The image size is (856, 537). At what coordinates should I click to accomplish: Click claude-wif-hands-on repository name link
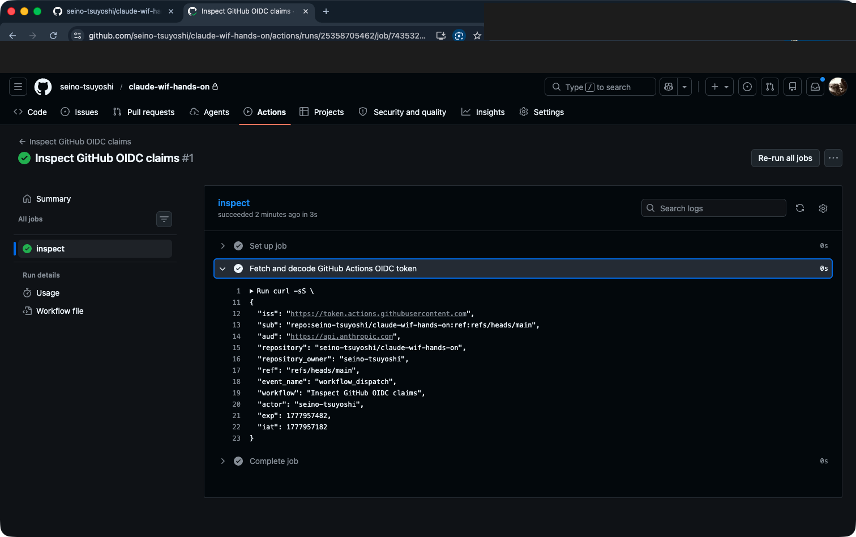pyautogui.click(x=169, y=87)
